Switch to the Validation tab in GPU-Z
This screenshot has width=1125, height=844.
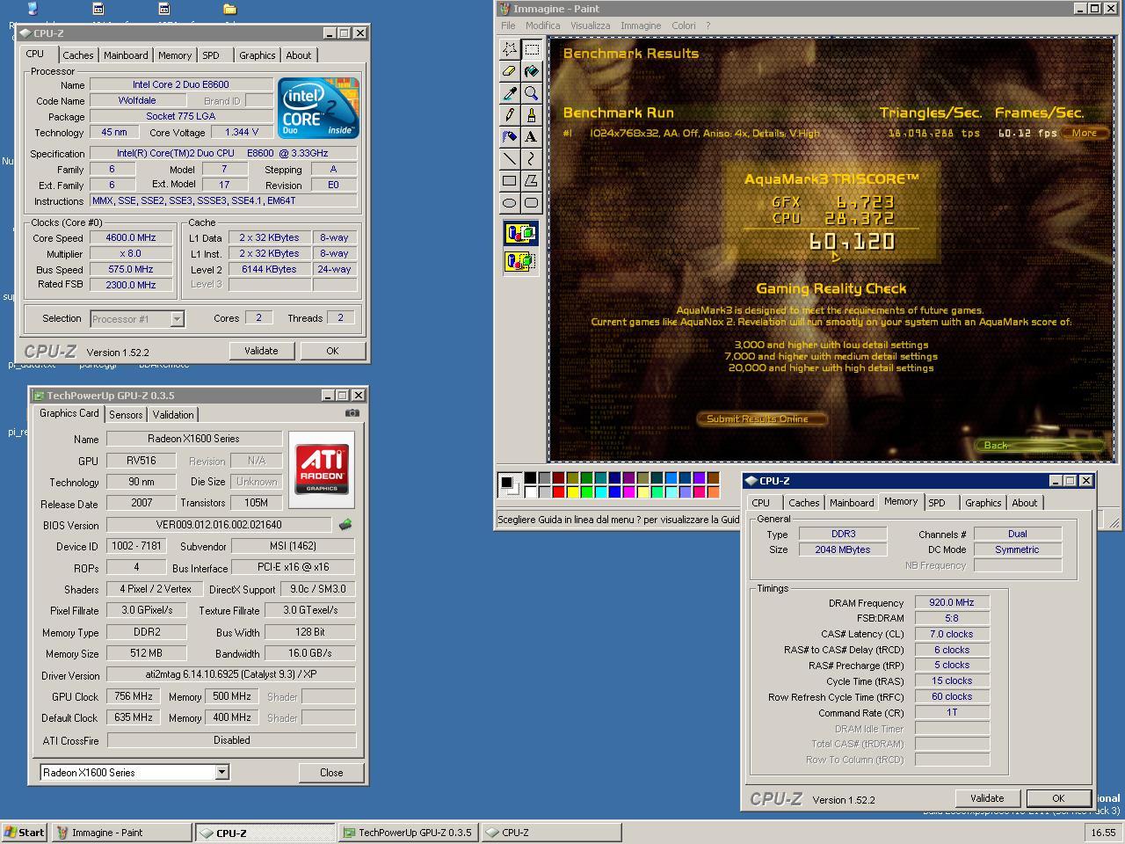coord(173,415)
